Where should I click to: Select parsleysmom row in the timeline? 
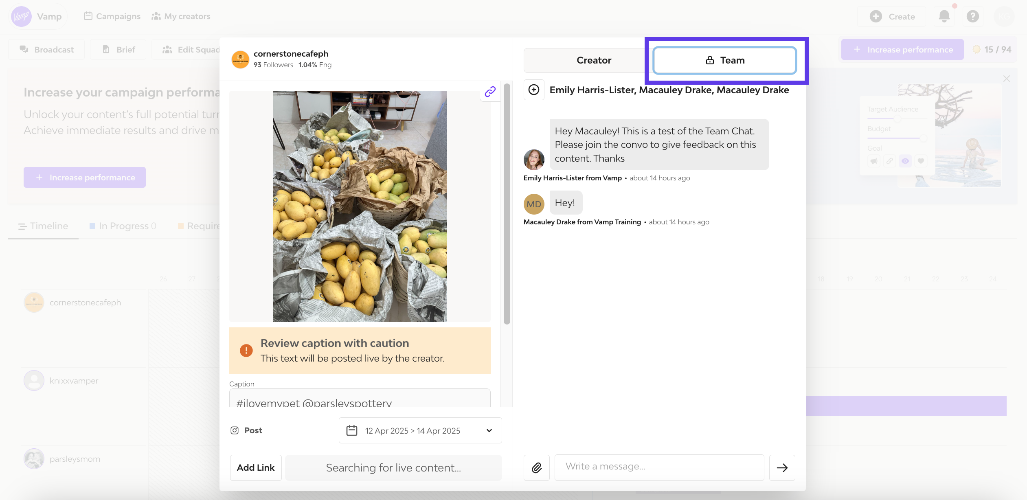point(62,459)
